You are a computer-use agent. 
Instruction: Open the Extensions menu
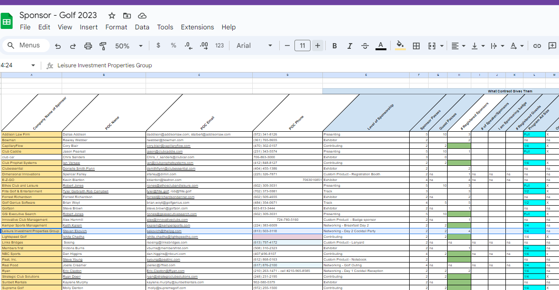[197, 27]
